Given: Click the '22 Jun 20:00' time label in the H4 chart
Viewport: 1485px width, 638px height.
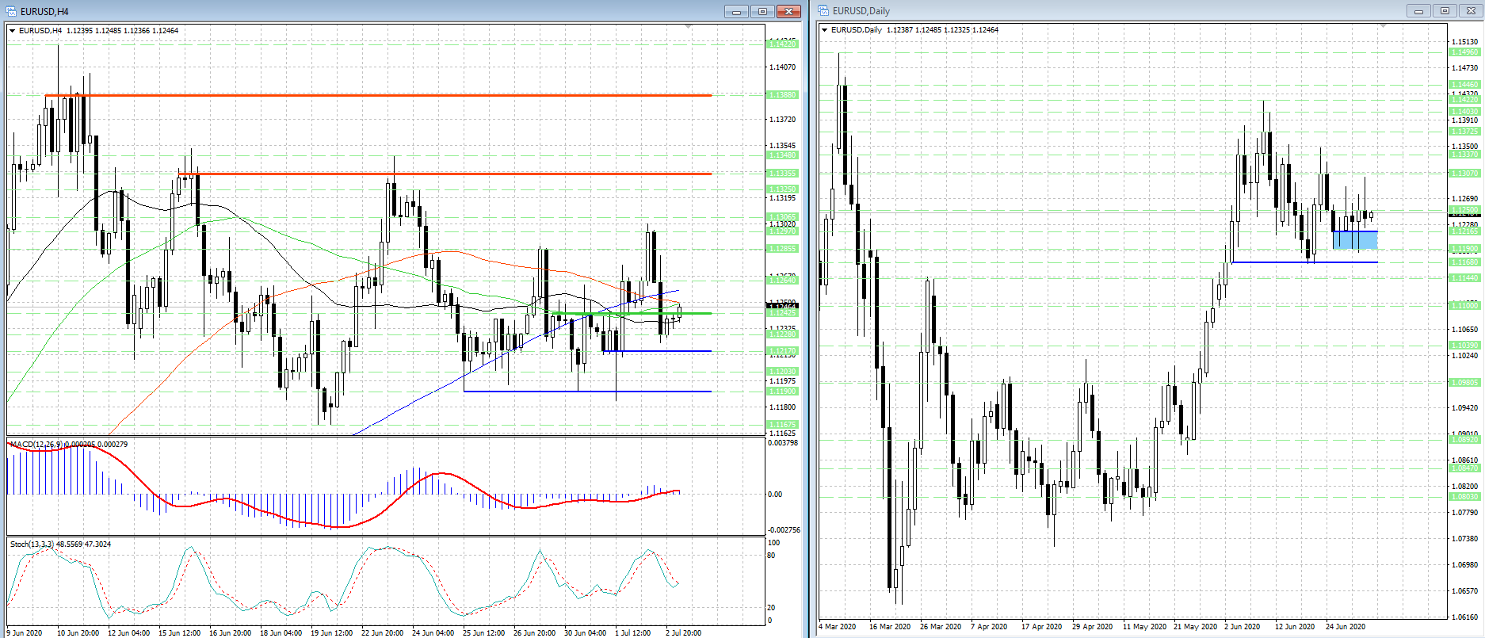Looking at the screenshot, I should coord(382,632).
